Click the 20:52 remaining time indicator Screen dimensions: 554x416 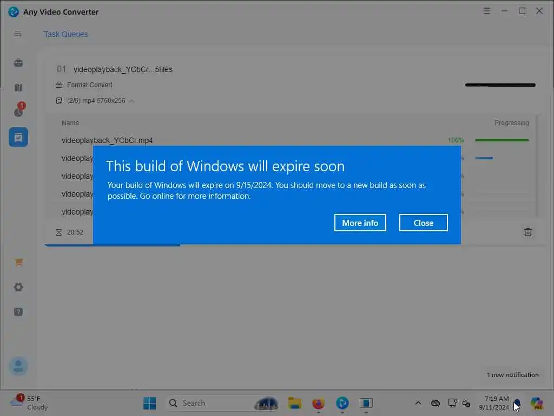coord(70,232)
